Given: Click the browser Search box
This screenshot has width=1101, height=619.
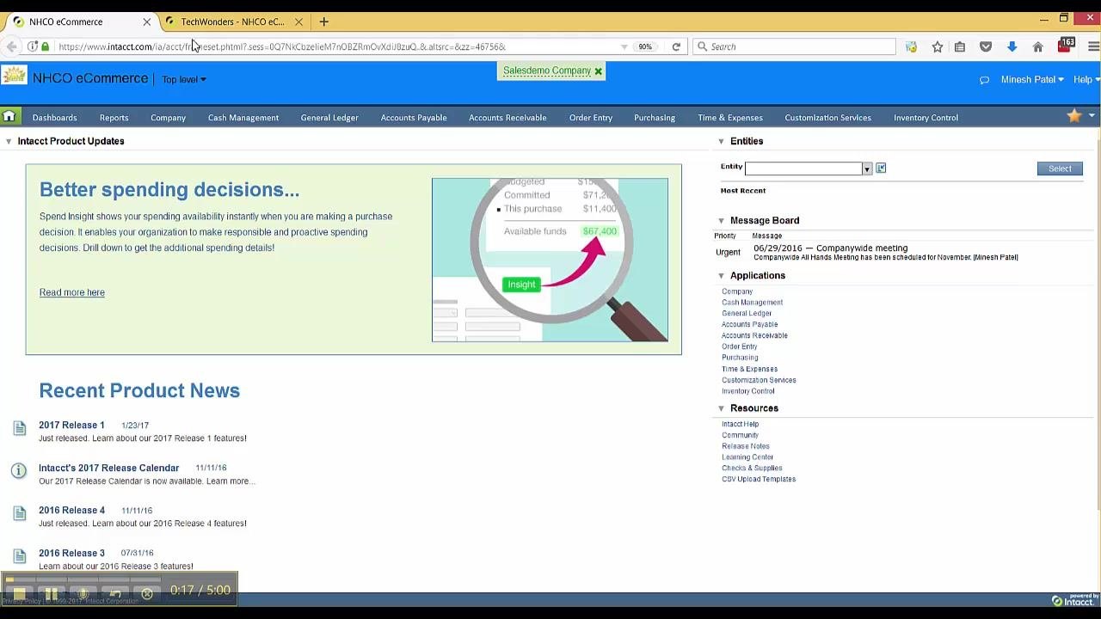Looking at the screenshot, I should coord(794,46).
